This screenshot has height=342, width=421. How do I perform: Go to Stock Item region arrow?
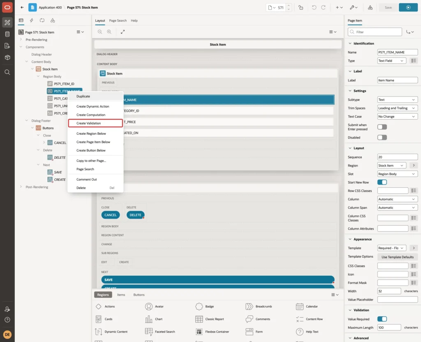pyautogui.click(x=414, y=165)
